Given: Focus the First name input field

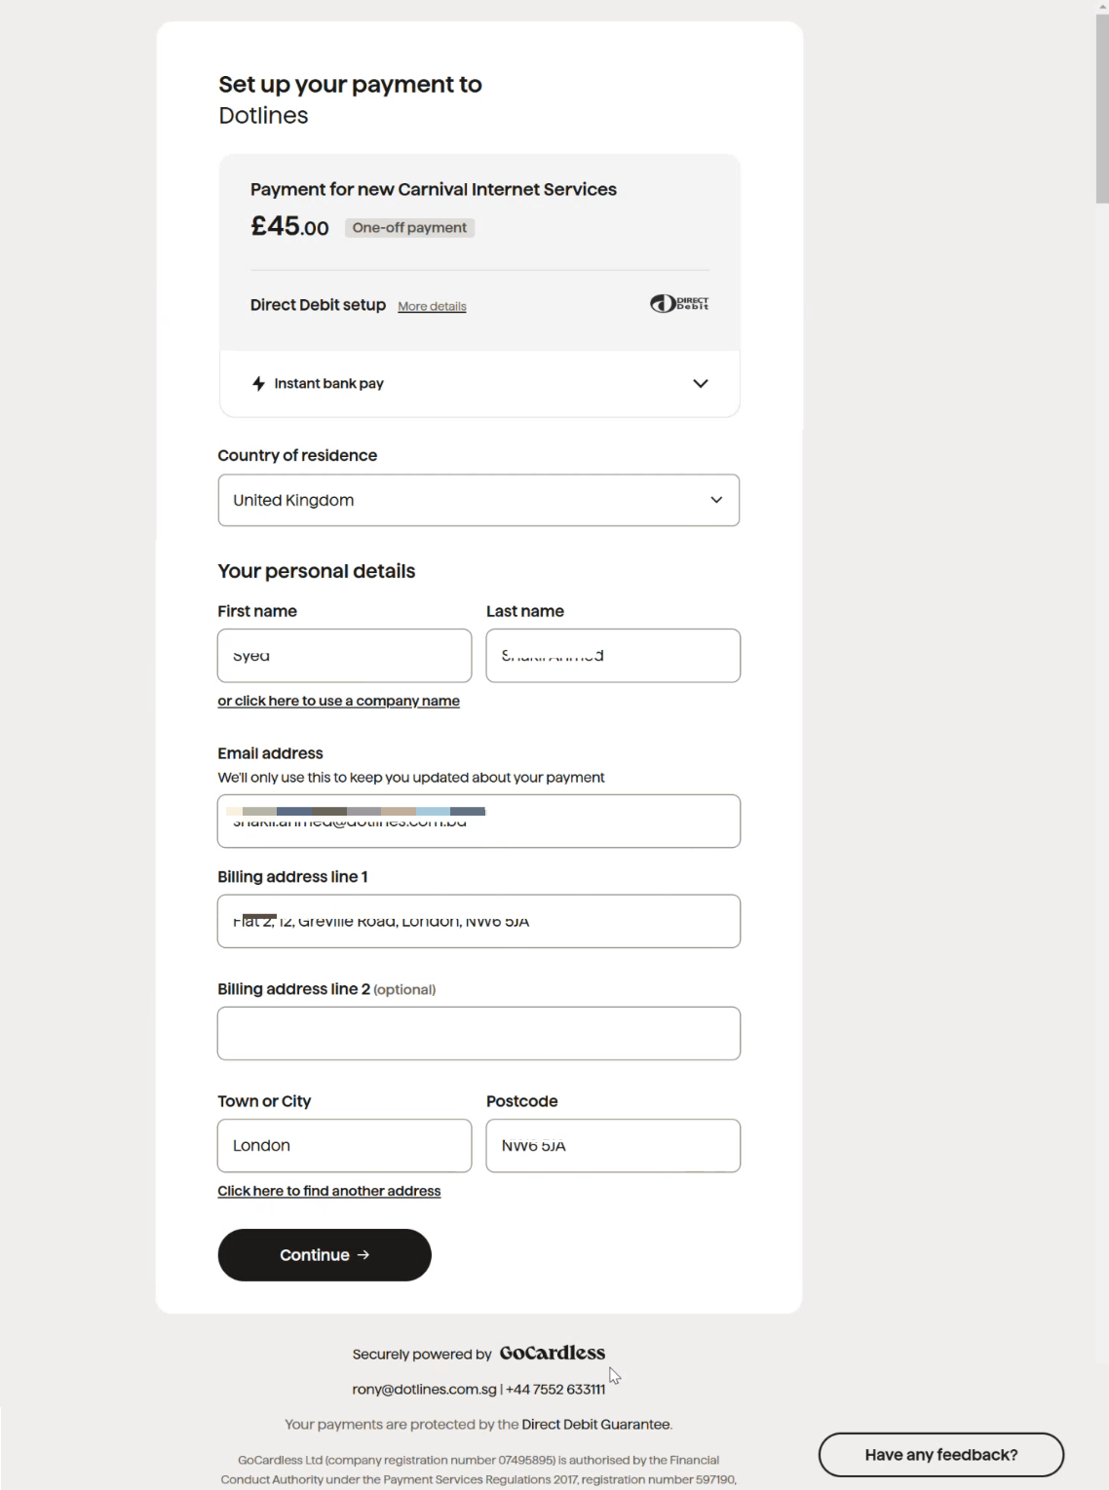Looking at the screenshot, I should tap(344, 656).
